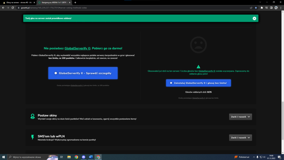Collapse the 'SMS'em lub wPLN' section

coord(240,138)
